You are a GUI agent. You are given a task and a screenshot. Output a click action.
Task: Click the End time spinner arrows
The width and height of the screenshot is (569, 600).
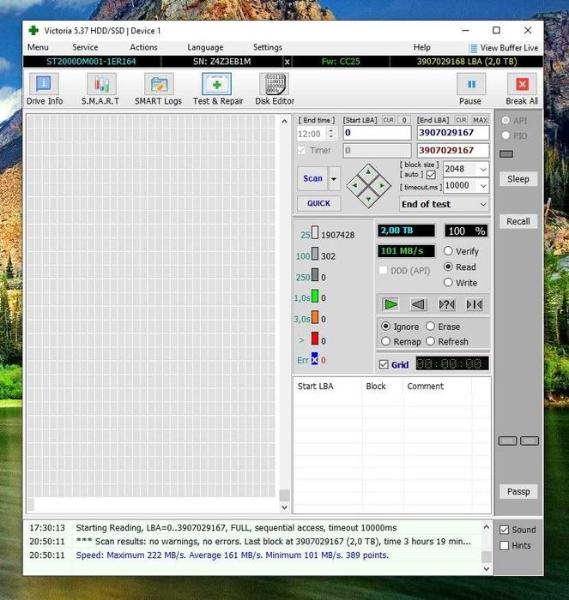(x=331, y=134)
